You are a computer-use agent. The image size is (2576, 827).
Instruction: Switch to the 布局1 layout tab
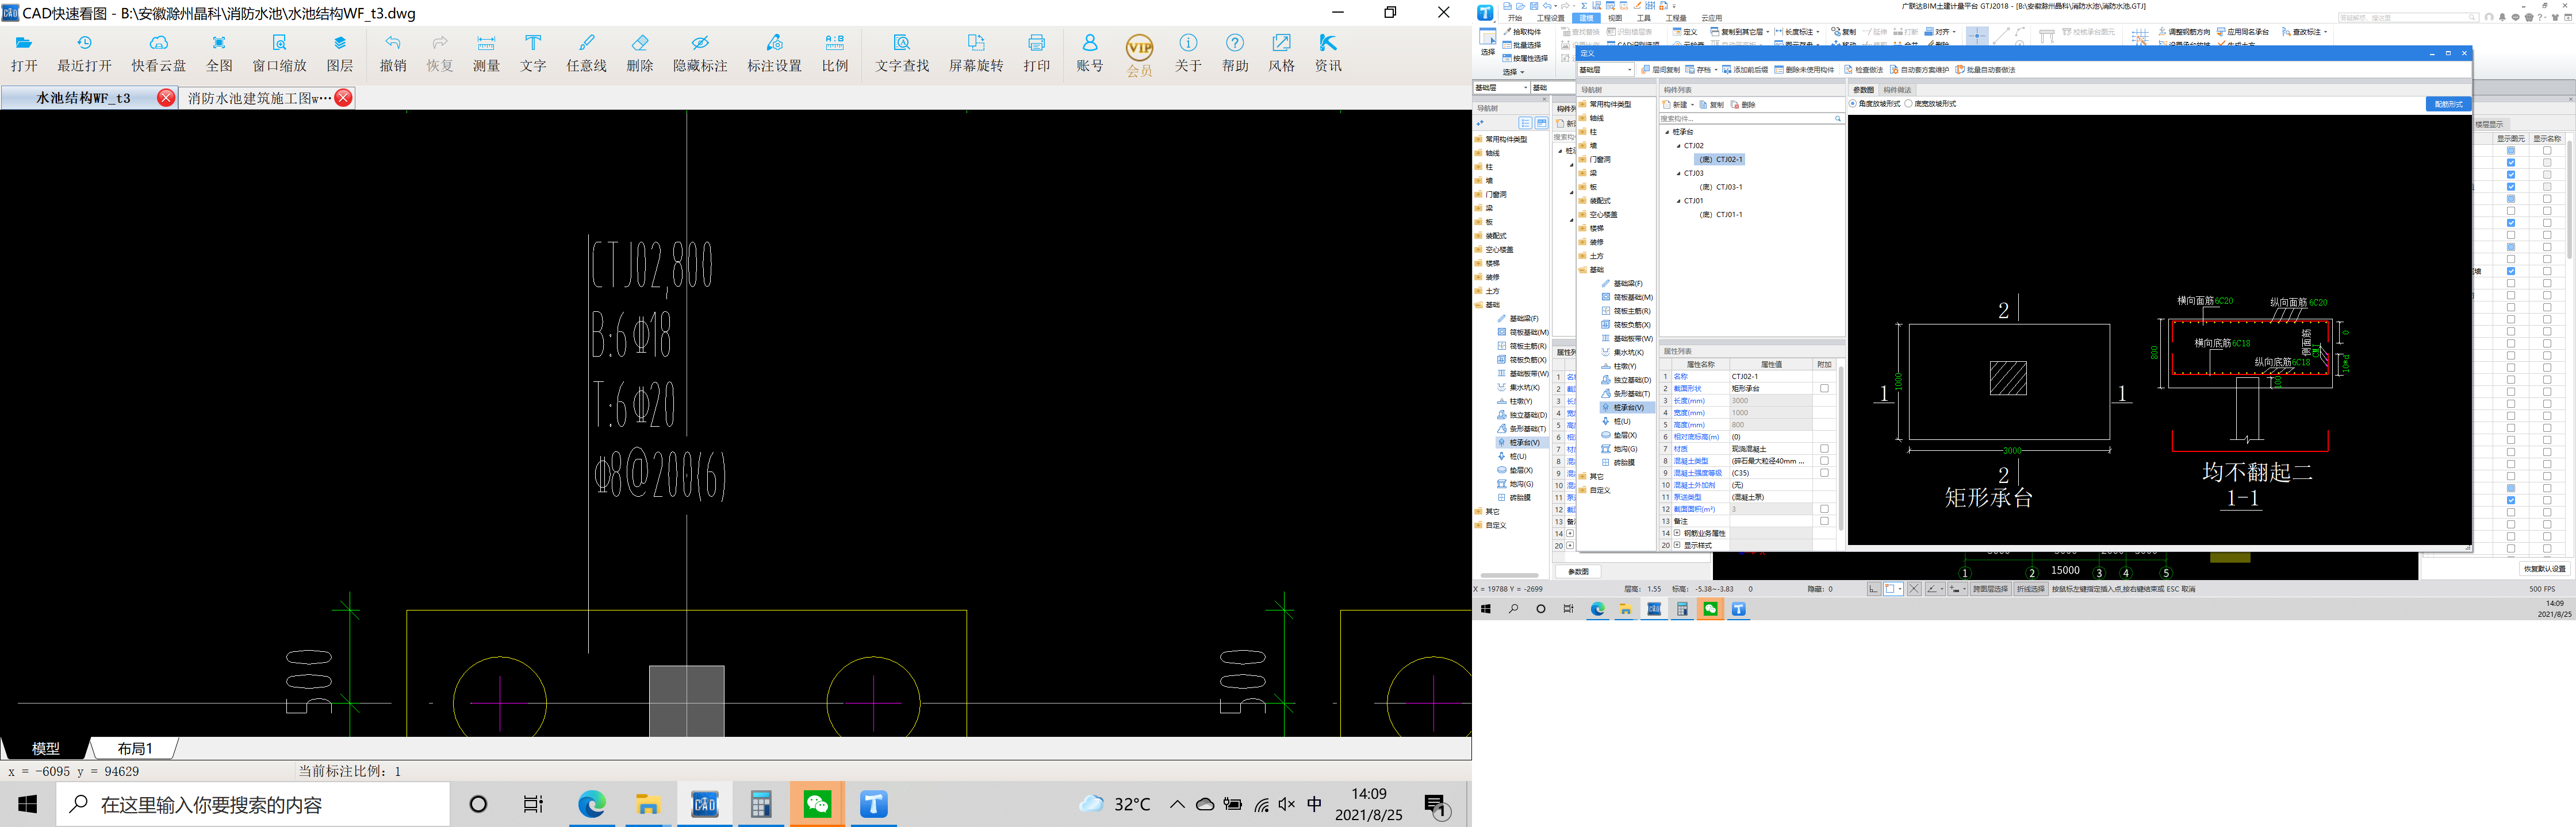point(135,748)
